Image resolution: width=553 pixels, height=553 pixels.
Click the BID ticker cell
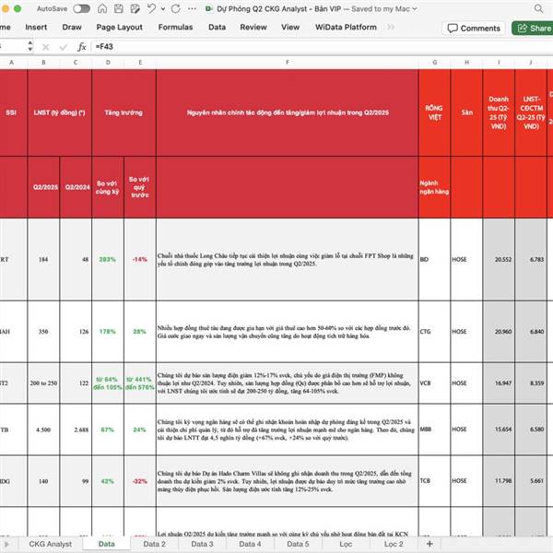click(x=434, y=260)
